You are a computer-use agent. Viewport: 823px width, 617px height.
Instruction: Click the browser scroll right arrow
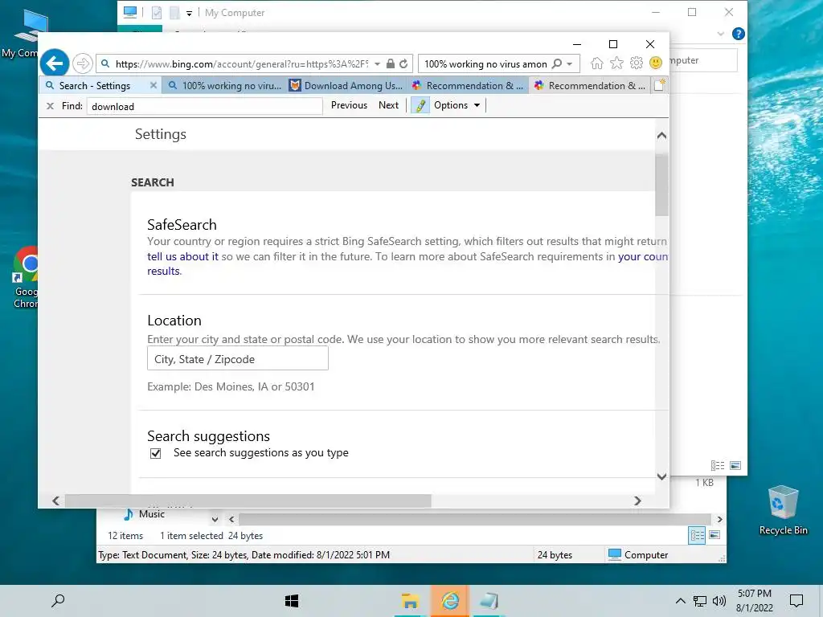(637, 501)
